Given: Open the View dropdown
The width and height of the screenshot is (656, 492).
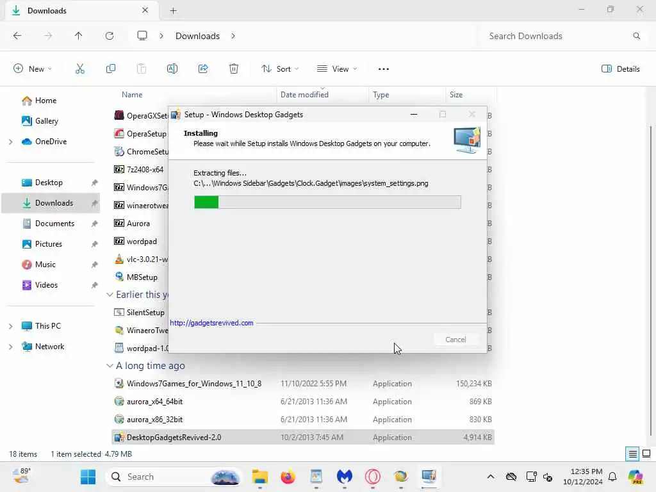Looking at the screenshot, I should coord(337,69).
